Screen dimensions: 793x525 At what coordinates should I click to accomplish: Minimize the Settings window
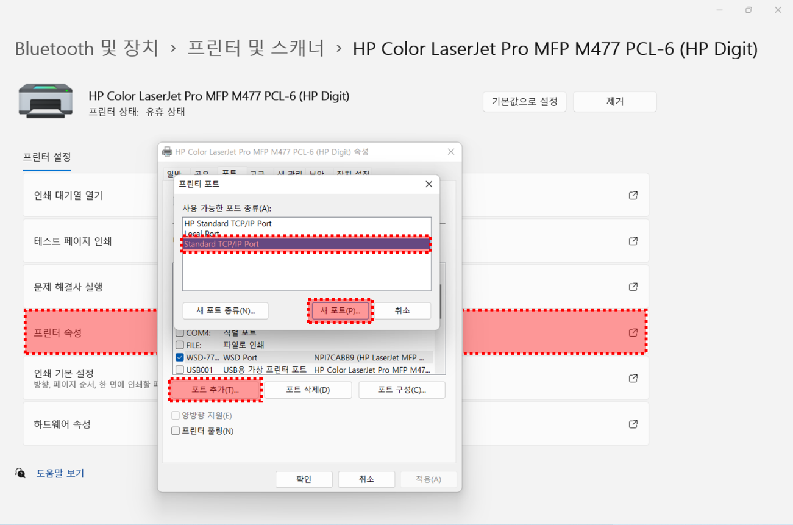(x=720, y=10)
